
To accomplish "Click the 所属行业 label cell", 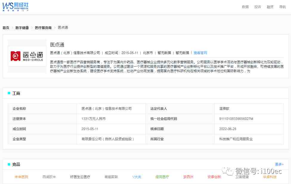I will coord(157,139).
